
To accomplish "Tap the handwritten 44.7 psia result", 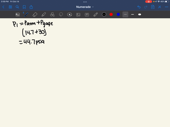I will [32, 42].
